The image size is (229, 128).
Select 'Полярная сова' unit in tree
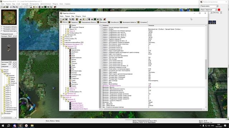pyautogui.click(x=76, y=75)
